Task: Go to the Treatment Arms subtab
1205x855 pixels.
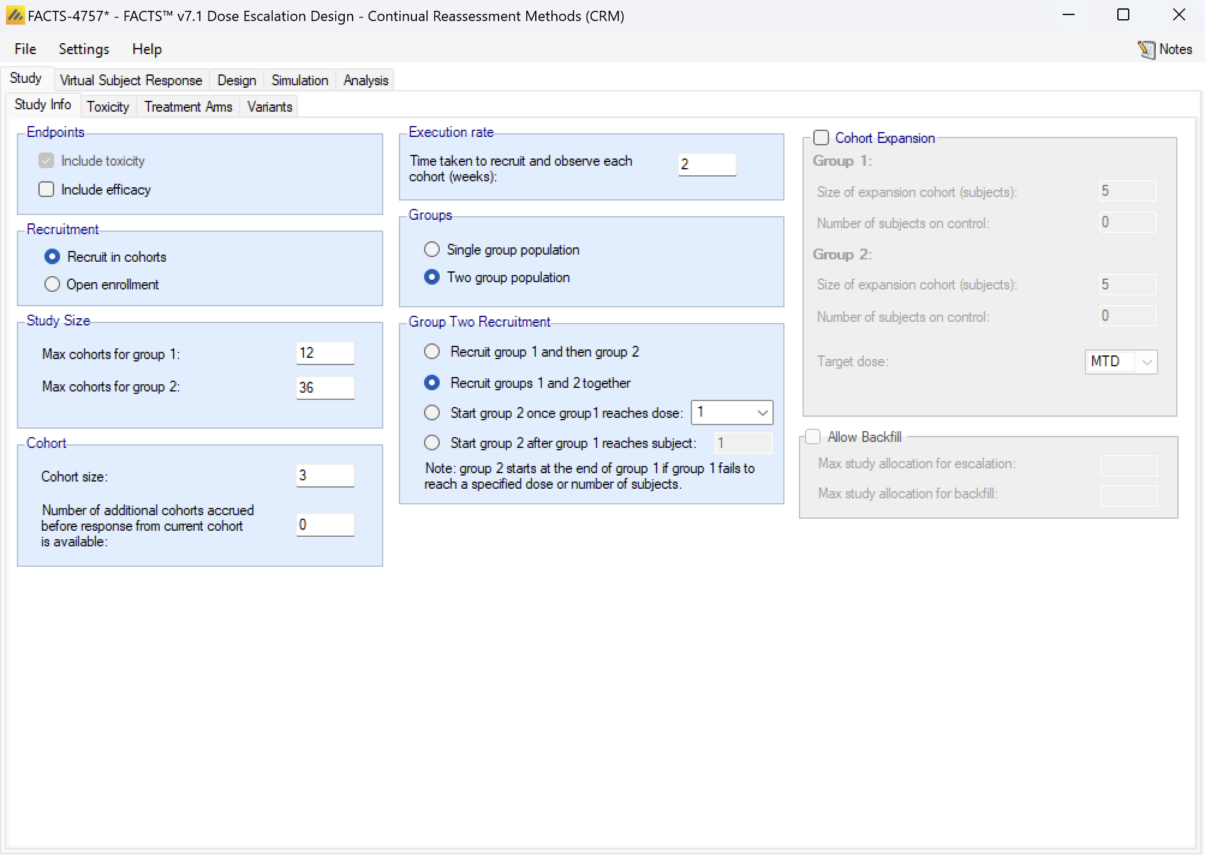Action: pos(187,107)
